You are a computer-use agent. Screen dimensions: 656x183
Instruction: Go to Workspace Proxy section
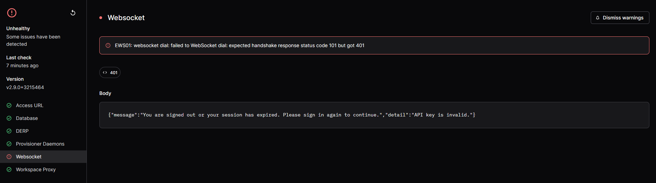(43, 169)
